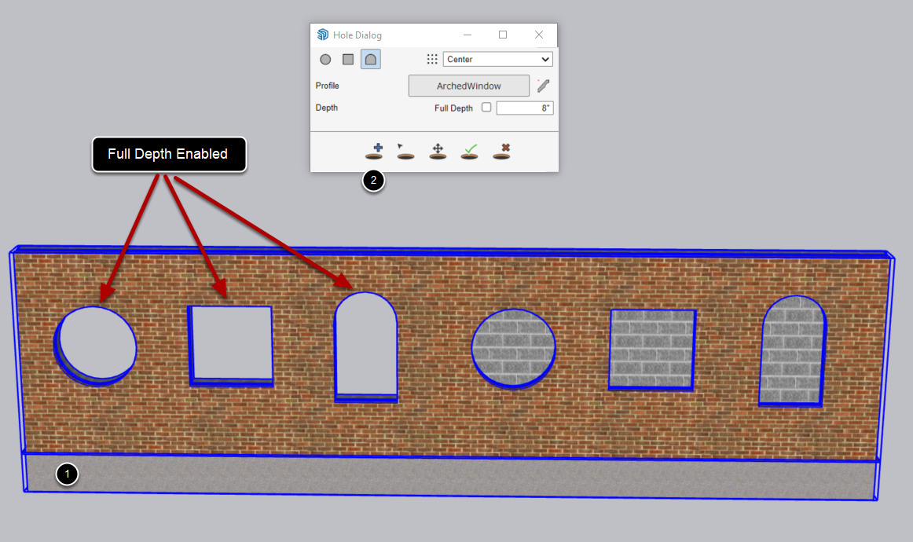Click the depth value field showing 8"
The width and height of the screenshot is (913, 542).
(525, 108)
